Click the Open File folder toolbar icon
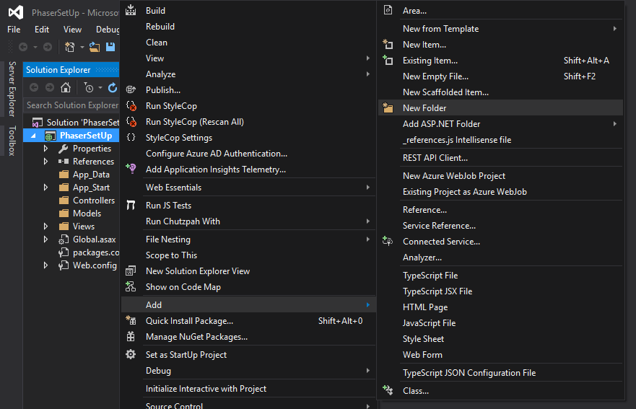This screenshot has width=636, height=409. pyautogui.click(x=95, y=47)
